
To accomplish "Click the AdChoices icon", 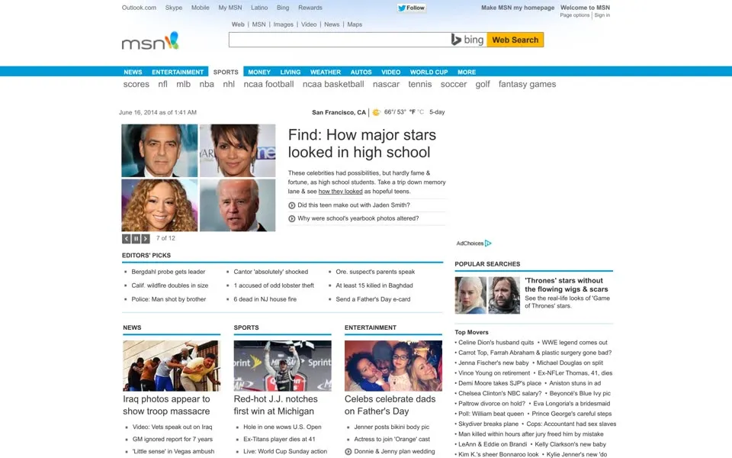I will (x=488, y=243).
